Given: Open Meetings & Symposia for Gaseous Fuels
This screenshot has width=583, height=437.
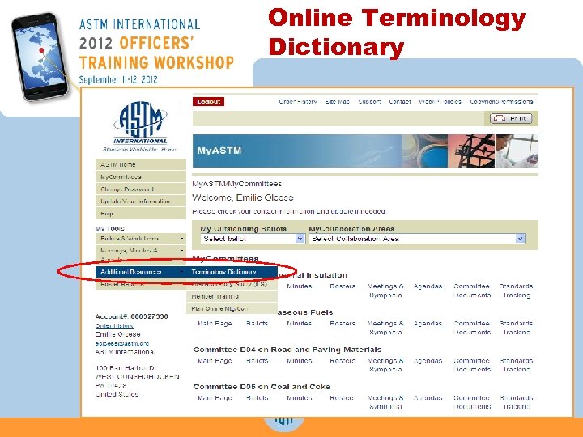Looking at the screenshot, I should pyautogui.click(x=385, y=328).
